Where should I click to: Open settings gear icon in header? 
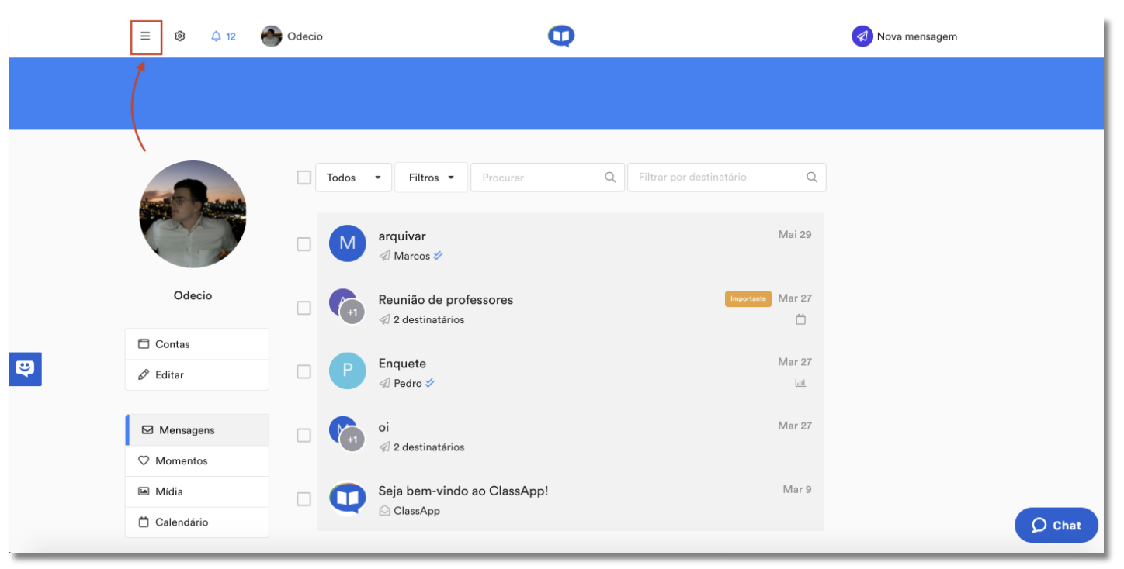coord(180,36)
